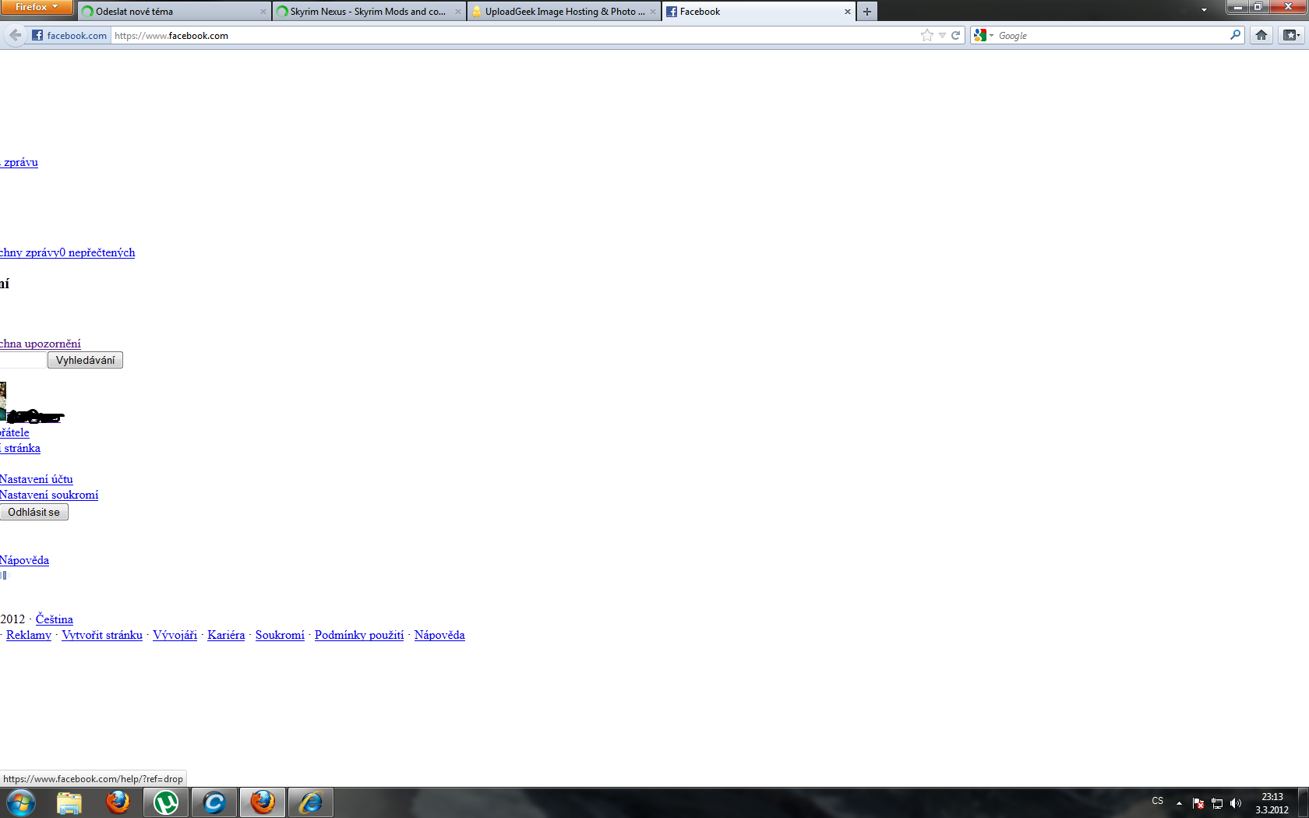Close the Facebook tab
1309x818 pixels.
tap(848, 12)
